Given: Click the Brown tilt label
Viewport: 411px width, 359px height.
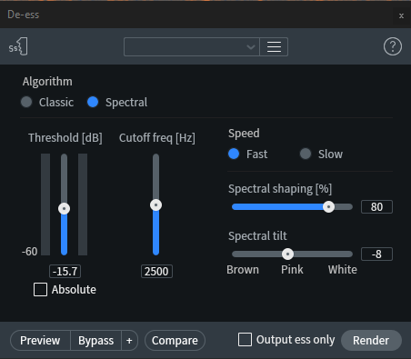Looking at the screenshot, I should [243, 270].
